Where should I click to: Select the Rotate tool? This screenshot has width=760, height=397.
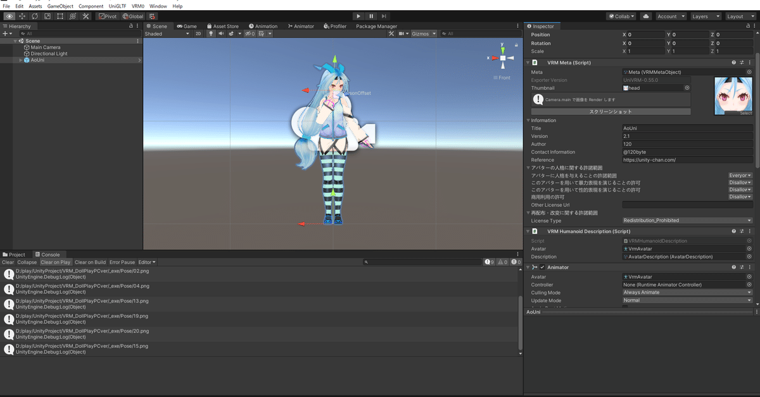click(35, 16)
